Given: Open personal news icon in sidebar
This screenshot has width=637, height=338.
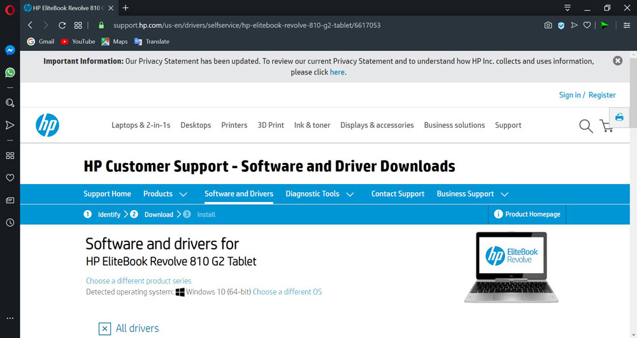Looking at the screenshot, I should (10, 200).
